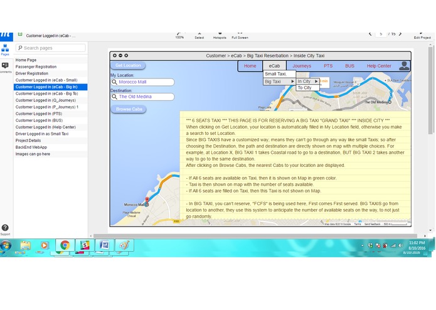436x310 pixels.
Task: Open Driver Registration page
Action: pos(51,73)
